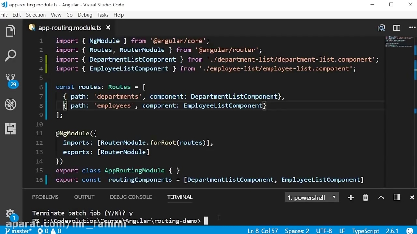Close the app-routing.module.ts tab

(x=108, y=28)
